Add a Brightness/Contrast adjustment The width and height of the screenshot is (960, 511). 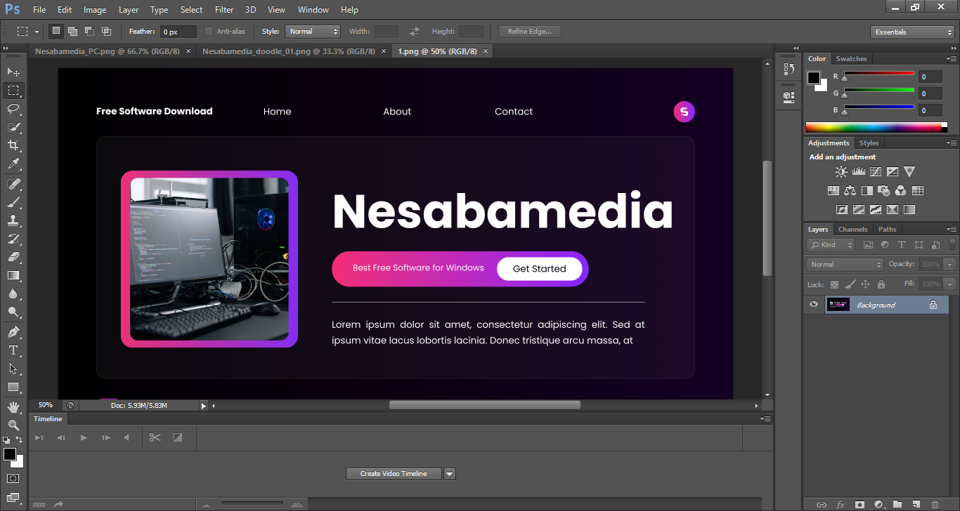pos(841,171)
